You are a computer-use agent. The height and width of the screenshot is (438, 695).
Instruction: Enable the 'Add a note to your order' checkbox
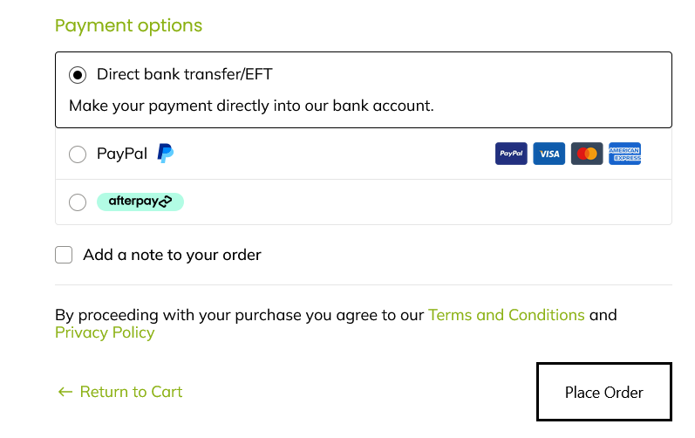(x=64, y=255)
